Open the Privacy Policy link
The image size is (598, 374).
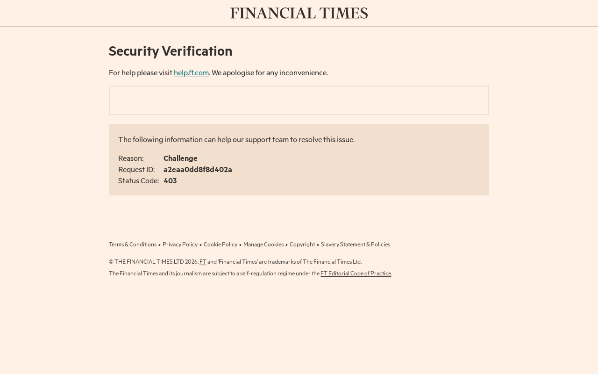(x=180, y=245)
